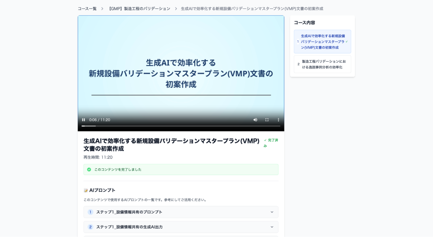Viewport: 433px width, 237px height.
Task: Click the video time display 0:06 / 11:20
Action: (x=100, y=120)
